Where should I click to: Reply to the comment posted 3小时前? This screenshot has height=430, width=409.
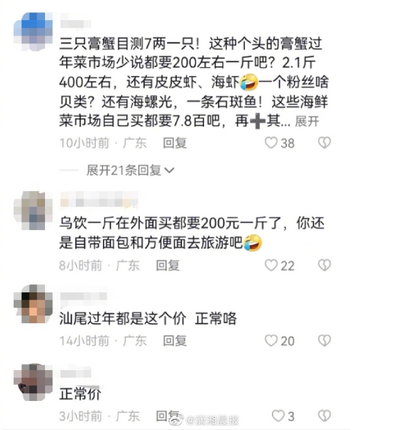pyautogui.click(x=168, y=416)
